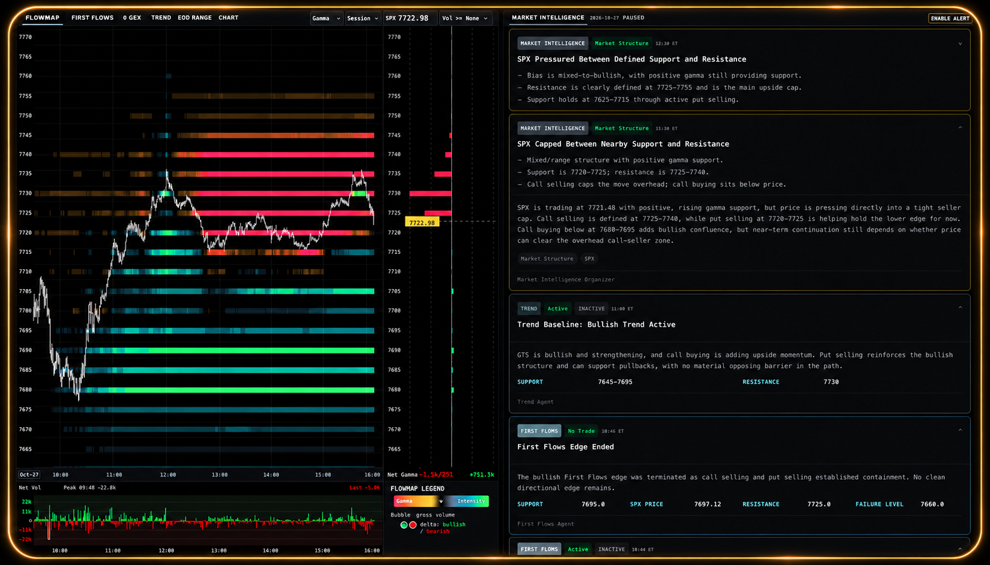The image size is (990, 565).
Task: Collapse the First Flows Edge Ended card
Action: [x=960, y=430]
